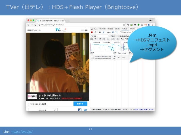Click the gear extension icon in the toolbar

click(135, 25)
